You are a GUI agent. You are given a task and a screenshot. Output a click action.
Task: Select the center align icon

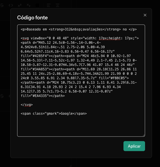pyautogui.click(x=48, y=5)
